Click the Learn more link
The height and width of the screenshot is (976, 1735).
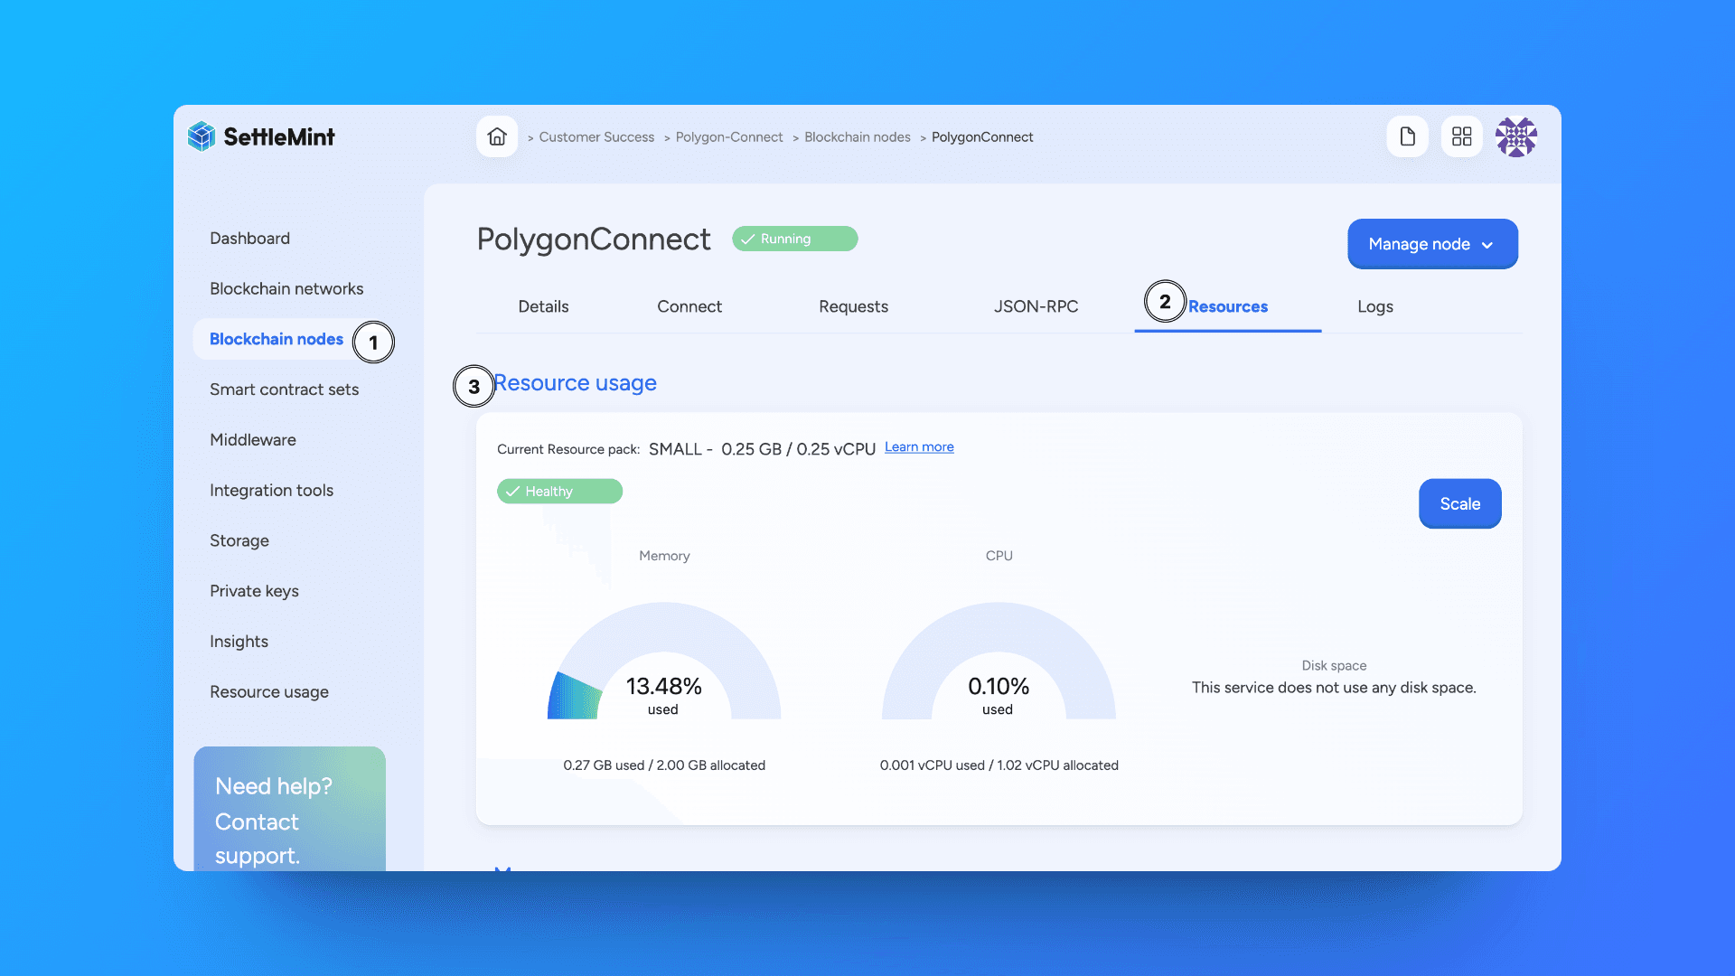pyautogui.click(x=917, y=447)
